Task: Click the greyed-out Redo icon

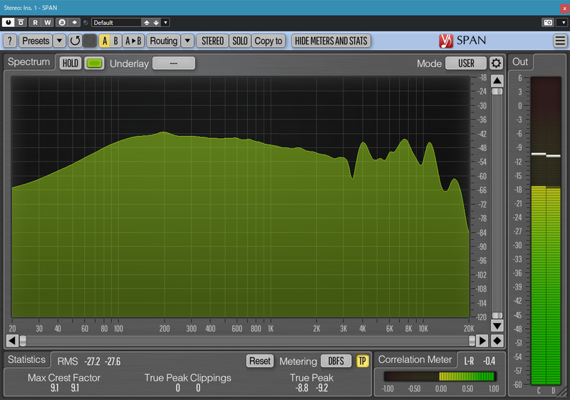Action: 90,41
